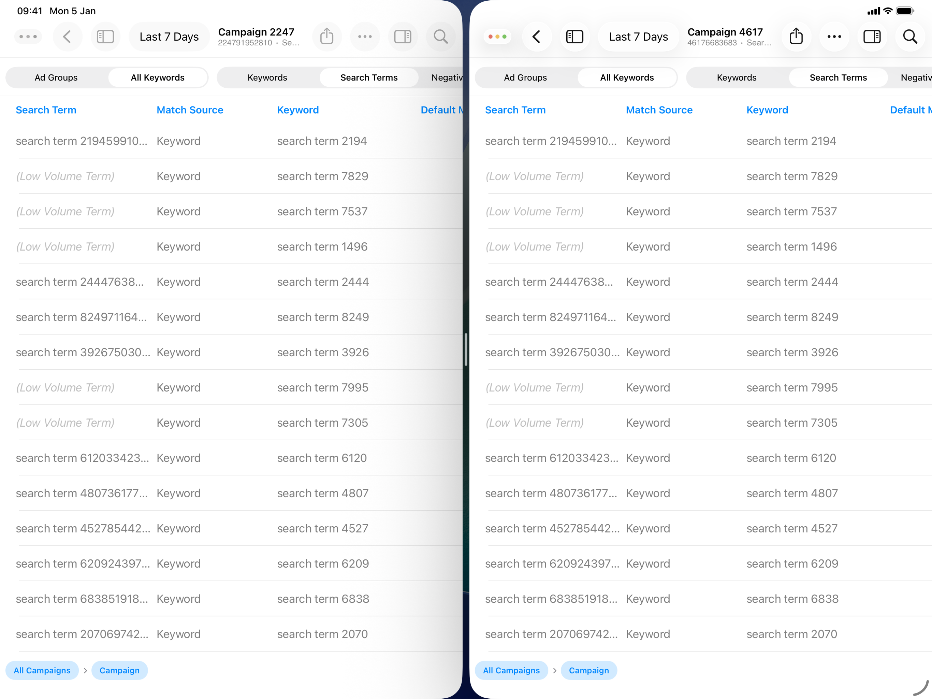Toggle left sidebar in Campaign 2247 window

pyautogui.click(x=105, y=37)
